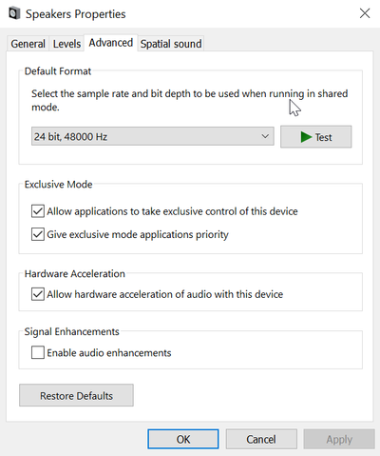Open the 24 bit, 48000 Hz format dropdown

click(153, 136)
